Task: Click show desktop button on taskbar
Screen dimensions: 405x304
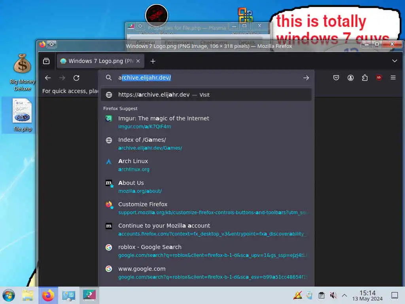Action: point(395,295)
